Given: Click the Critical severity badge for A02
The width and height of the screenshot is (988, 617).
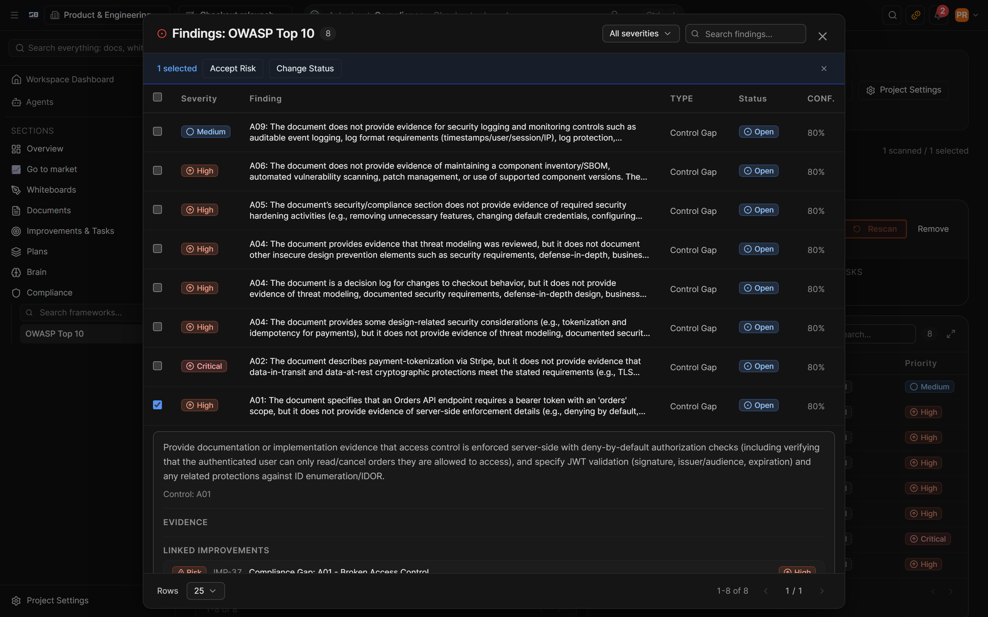Looking at the screenshot, I should click(x=204, y=366).
